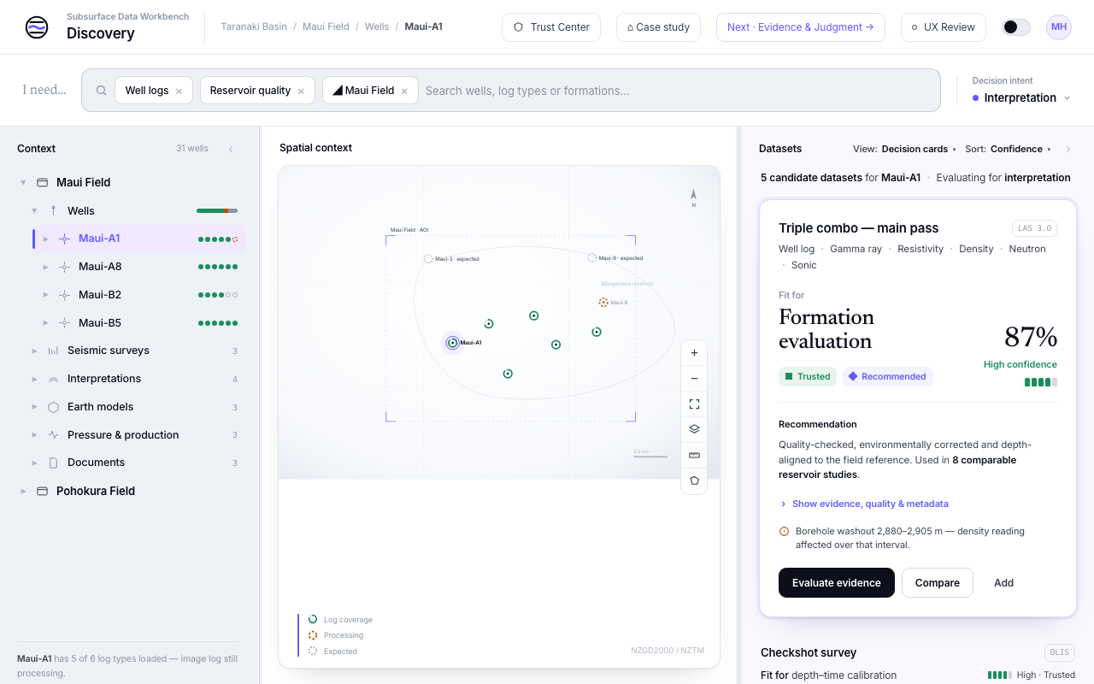
Task: Click the Pressure & production pulse icon
Action: coord(53,435)
